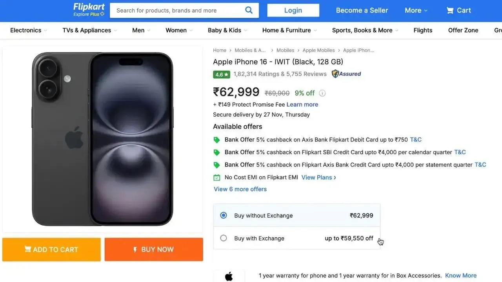Viewport: 502px width, 282px height.
Task: Click the green tag icon on Axis Bank offer
Action: coord(217,139)
